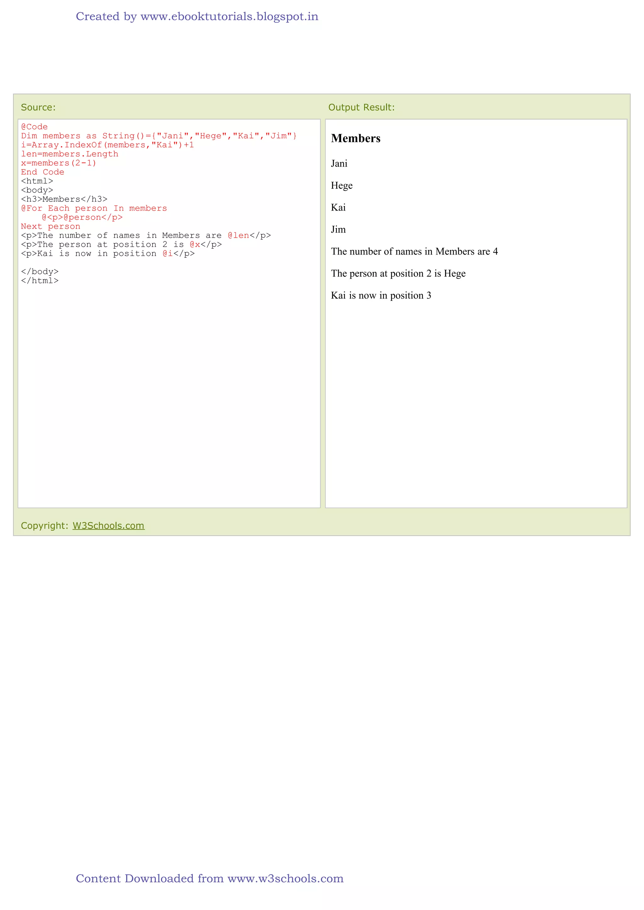The width and height of the screenshot is (644, 910).
Task: Click the 'Dim members as String()' source line
Action: 158,136
